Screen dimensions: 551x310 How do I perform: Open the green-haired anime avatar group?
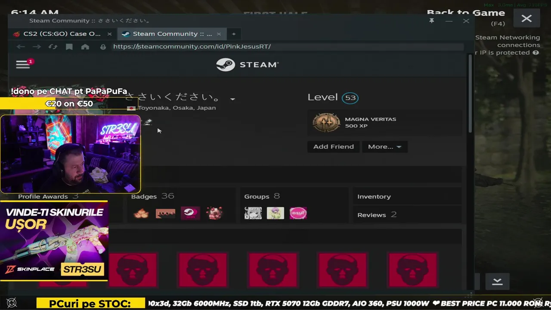tap(275, 213)
